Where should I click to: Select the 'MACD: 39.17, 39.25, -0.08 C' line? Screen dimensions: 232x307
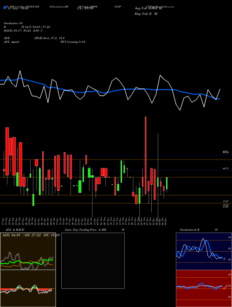23,31
